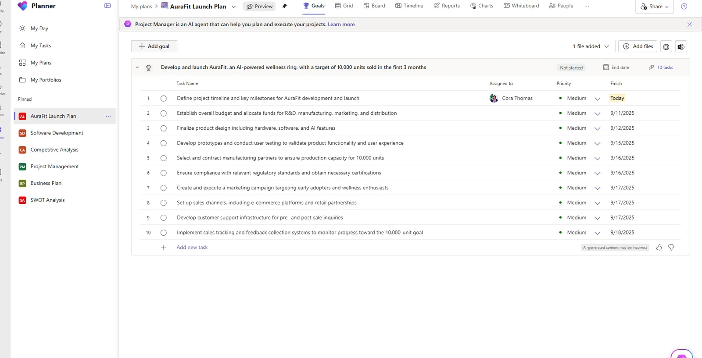Viewport: 702px width, 358px height.
Task: Switch to the Timeline tab
Action: (409, 6)
